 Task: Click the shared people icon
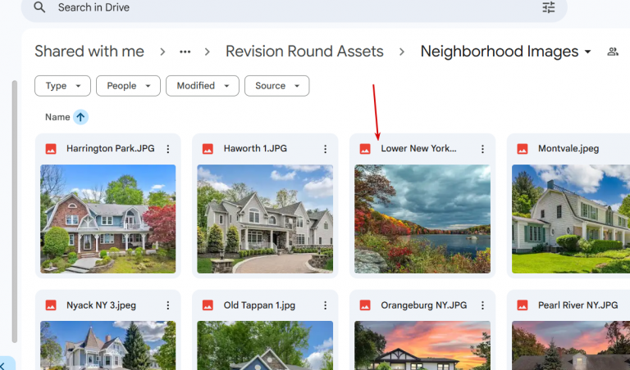(612, 52)
